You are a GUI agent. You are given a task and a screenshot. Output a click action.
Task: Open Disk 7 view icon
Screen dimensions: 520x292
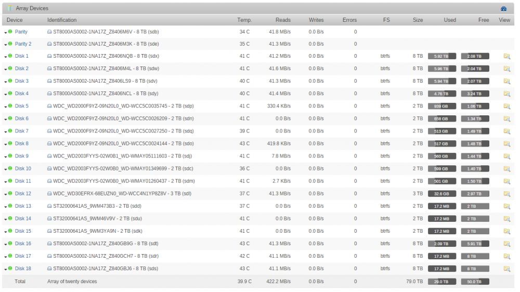506,131
